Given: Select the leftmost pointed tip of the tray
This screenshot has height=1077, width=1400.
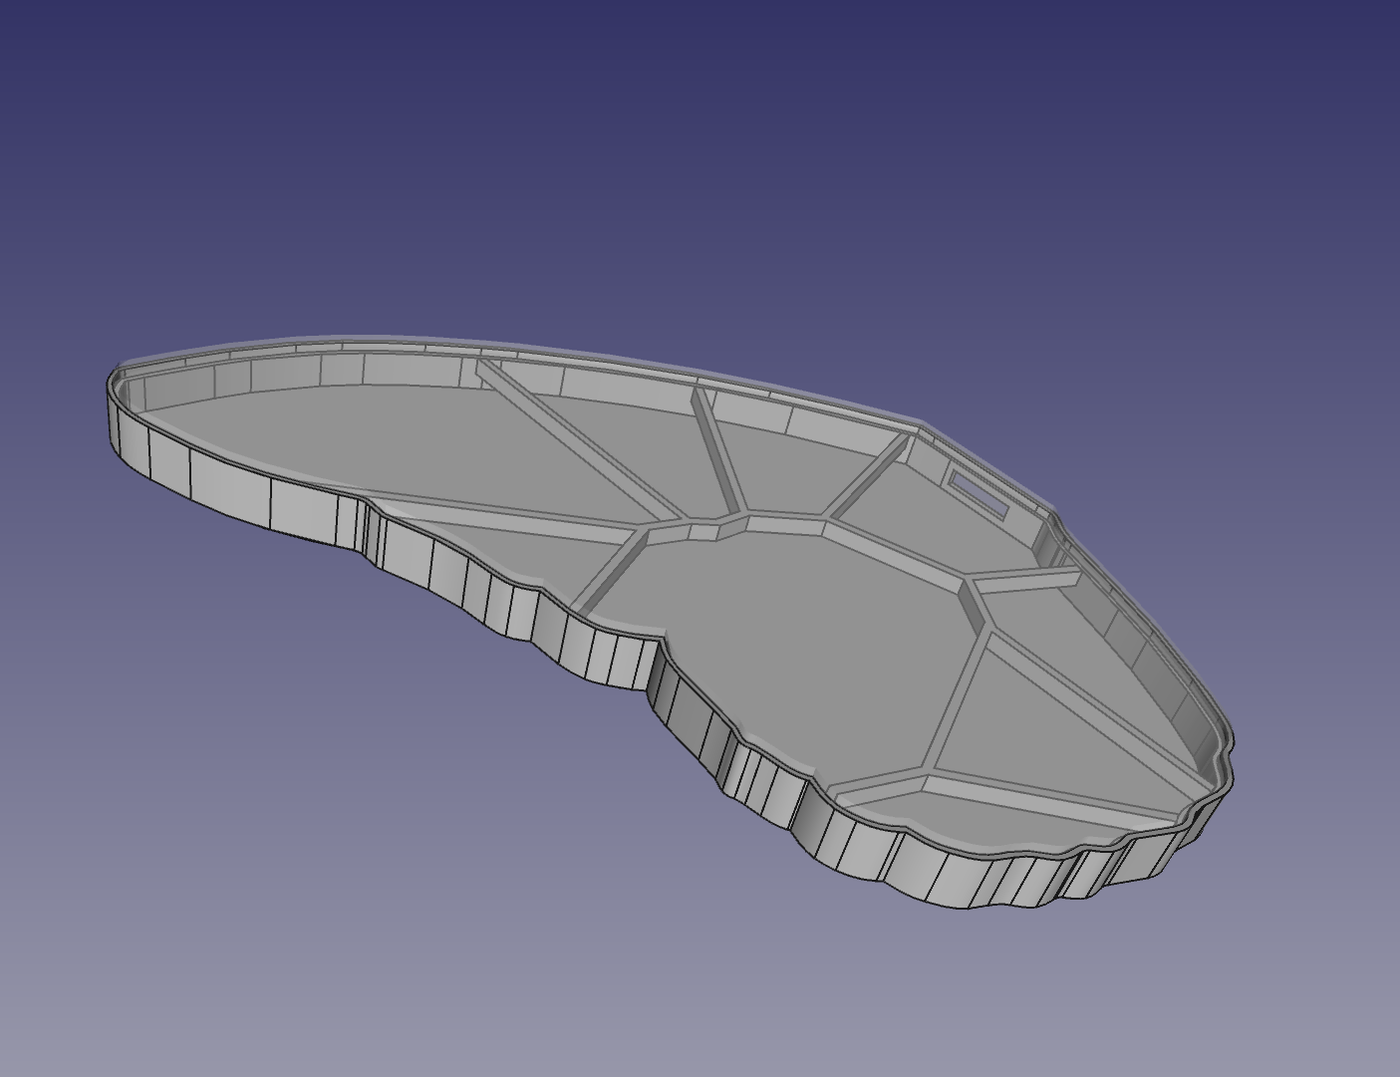Looking at the screenshot, I should (113, 389).
